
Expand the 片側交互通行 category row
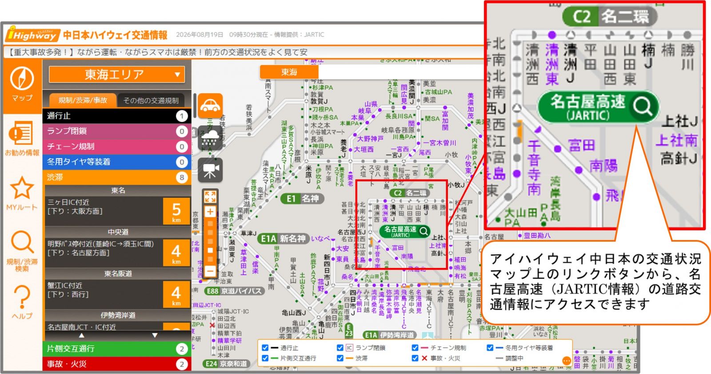pyautogui.click(x=117, y=349)
